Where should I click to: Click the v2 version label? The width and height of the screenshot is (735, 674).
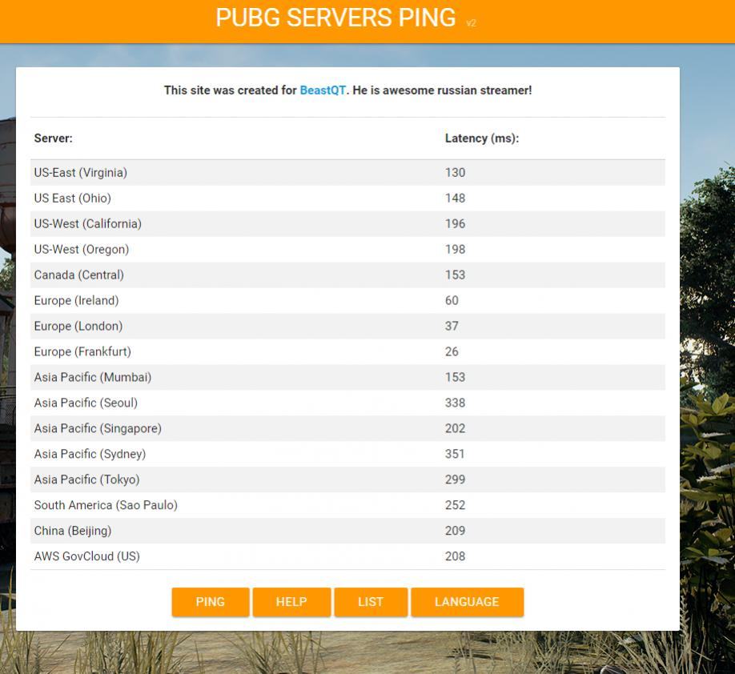click(x=471, y=23)
